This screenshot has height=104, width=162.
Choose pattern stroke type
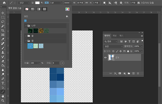(x=45, y=9)
